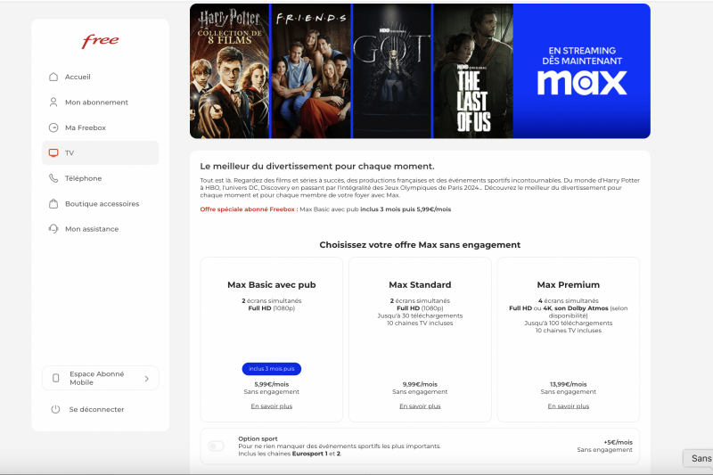This screenshot has height=475, width=713.
Task: Click the Boutique accessoires bag icon
Action: (53, 203)
